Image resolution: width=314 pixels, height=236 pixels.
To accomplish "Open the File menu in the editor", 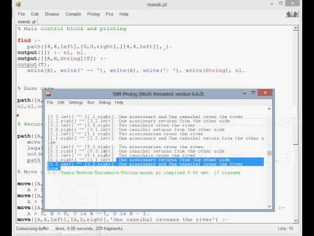I will click(x=22, y=14).
